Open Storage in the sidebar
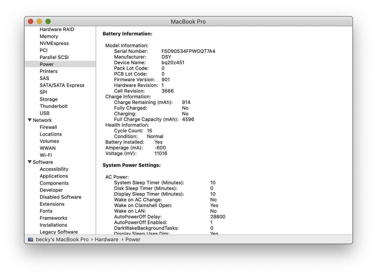 [49, 99]
